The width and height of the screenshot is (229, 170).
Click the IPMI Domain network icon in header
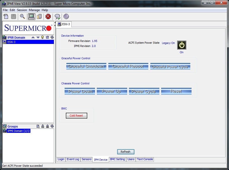(x=5, y=37)
